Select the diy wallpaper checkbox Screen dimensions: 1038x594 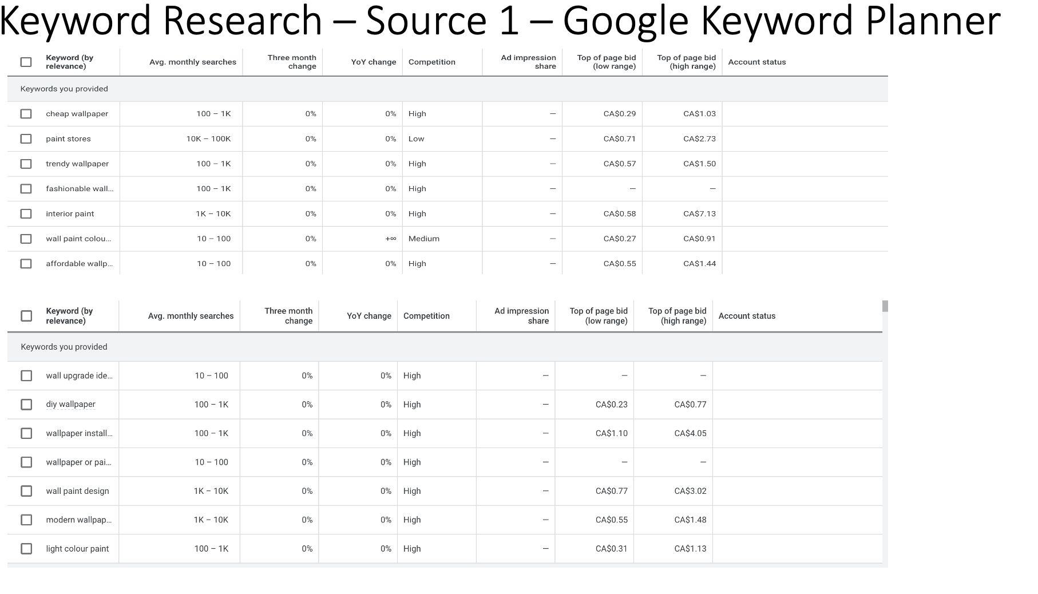(26, 405)
